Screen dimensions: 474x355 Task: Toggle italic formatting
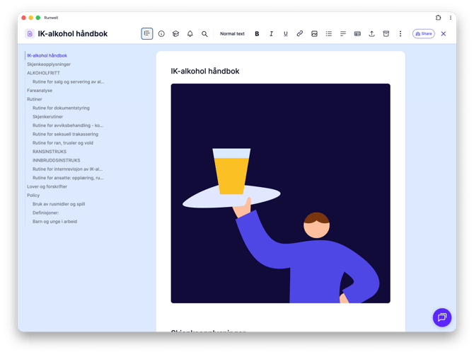point(271,33)
